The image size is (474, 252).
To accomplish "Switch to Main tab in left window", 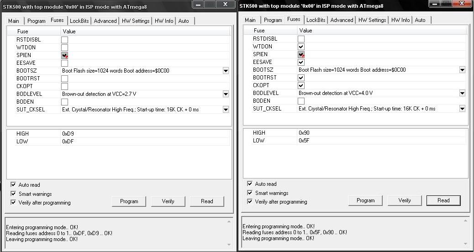I will [14, 21].
